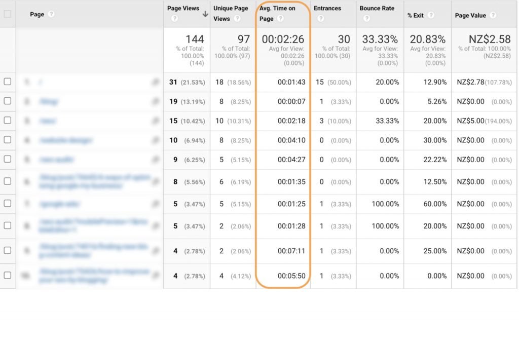This screenshot has height=346, width=519.
Task: Select the total unique page views value 97
Action: 244,39
